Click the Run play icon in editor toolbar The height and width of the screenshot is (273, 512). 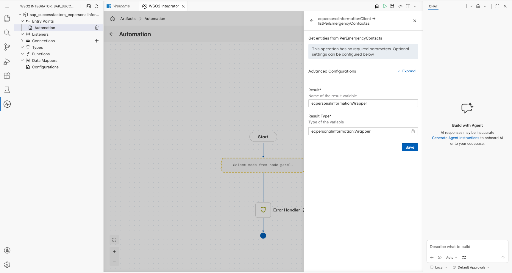pos(385,6)
